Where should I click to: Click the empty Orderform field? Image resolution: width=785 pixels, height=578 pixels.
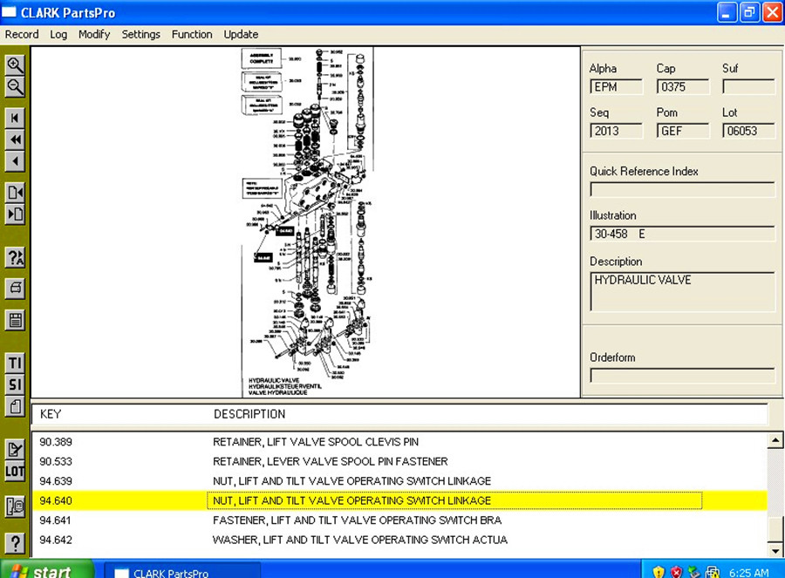coord(682,376)
